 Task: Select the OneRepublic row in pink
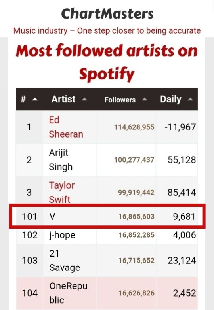[107, 293]
